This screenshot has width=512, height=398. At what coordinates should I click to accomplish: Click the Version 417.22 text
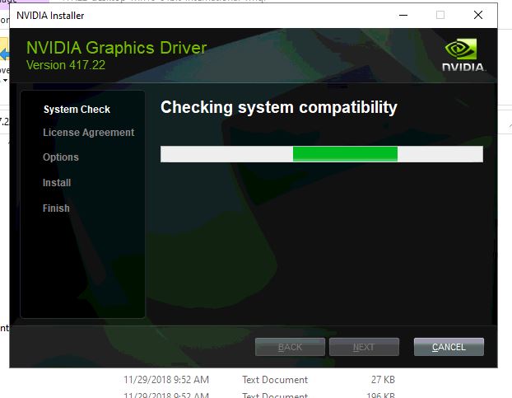66,65
